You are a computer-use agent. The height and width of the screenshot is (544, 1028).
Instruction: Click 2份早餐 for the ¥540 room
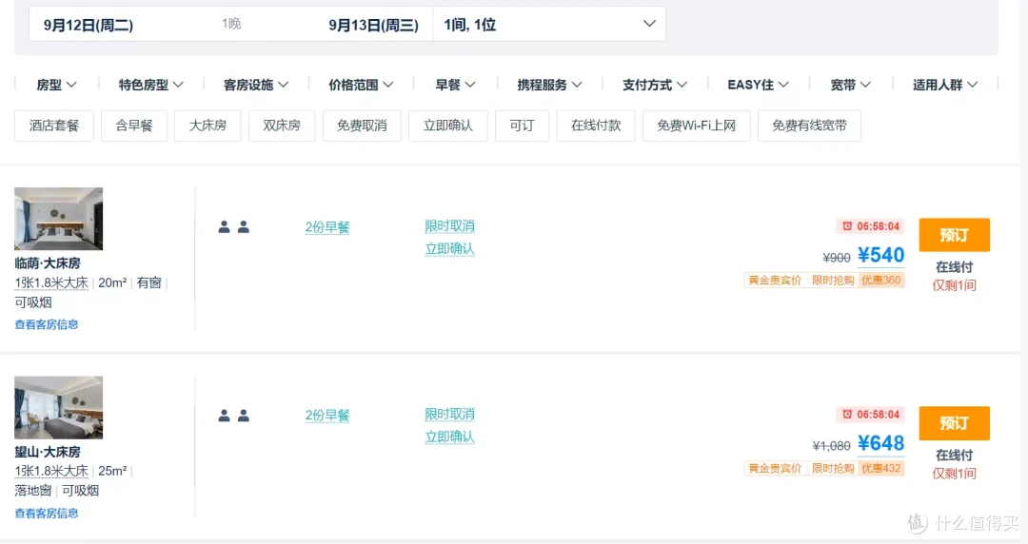tap(327, 227)
